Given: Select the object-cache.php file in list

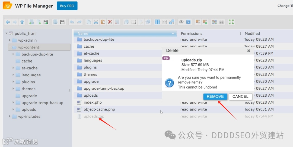Looking at the screenshot, I should [x=183, y=109].
